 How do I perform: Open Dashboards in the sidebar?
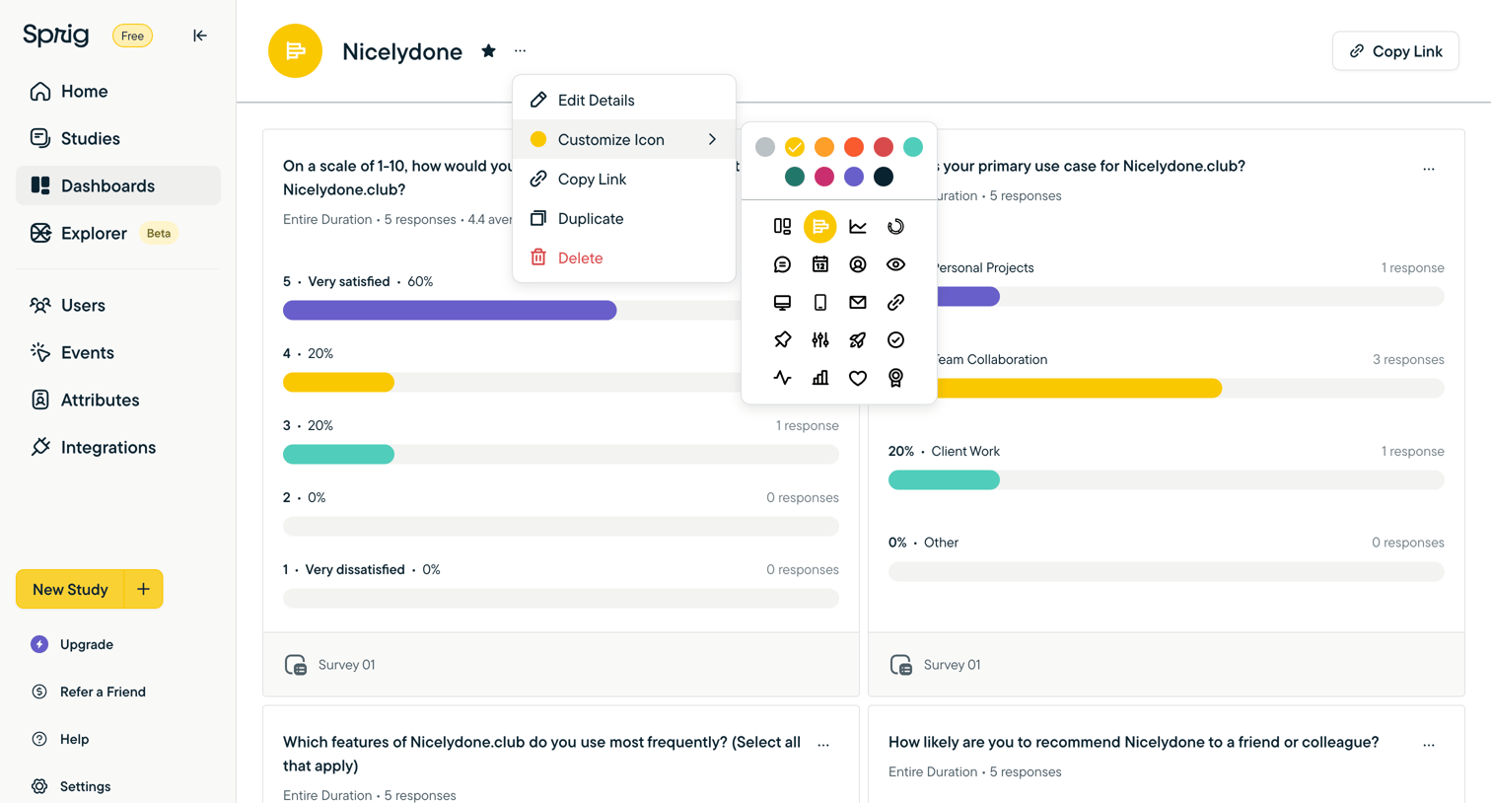click(x=118, y=185)
